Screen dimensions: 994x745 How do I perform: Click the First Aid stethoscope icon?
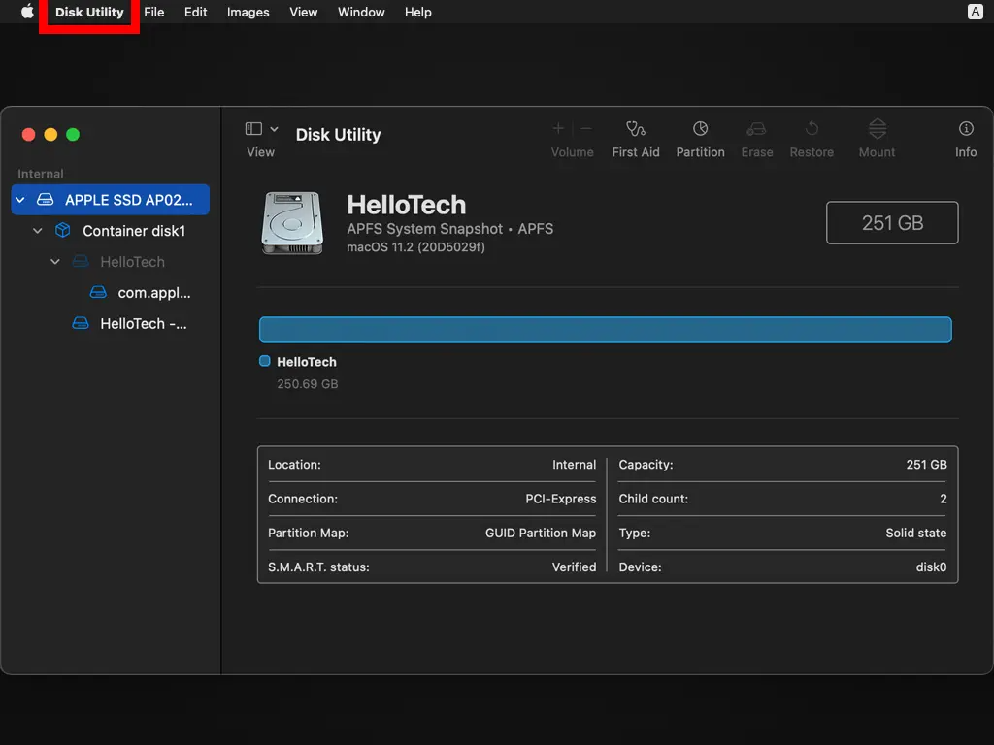(x=636, y=129)
